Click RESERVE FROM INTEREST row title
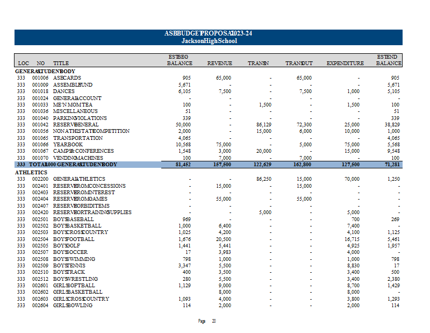Screen dimensions: 430x333 (x=84, y=193)
